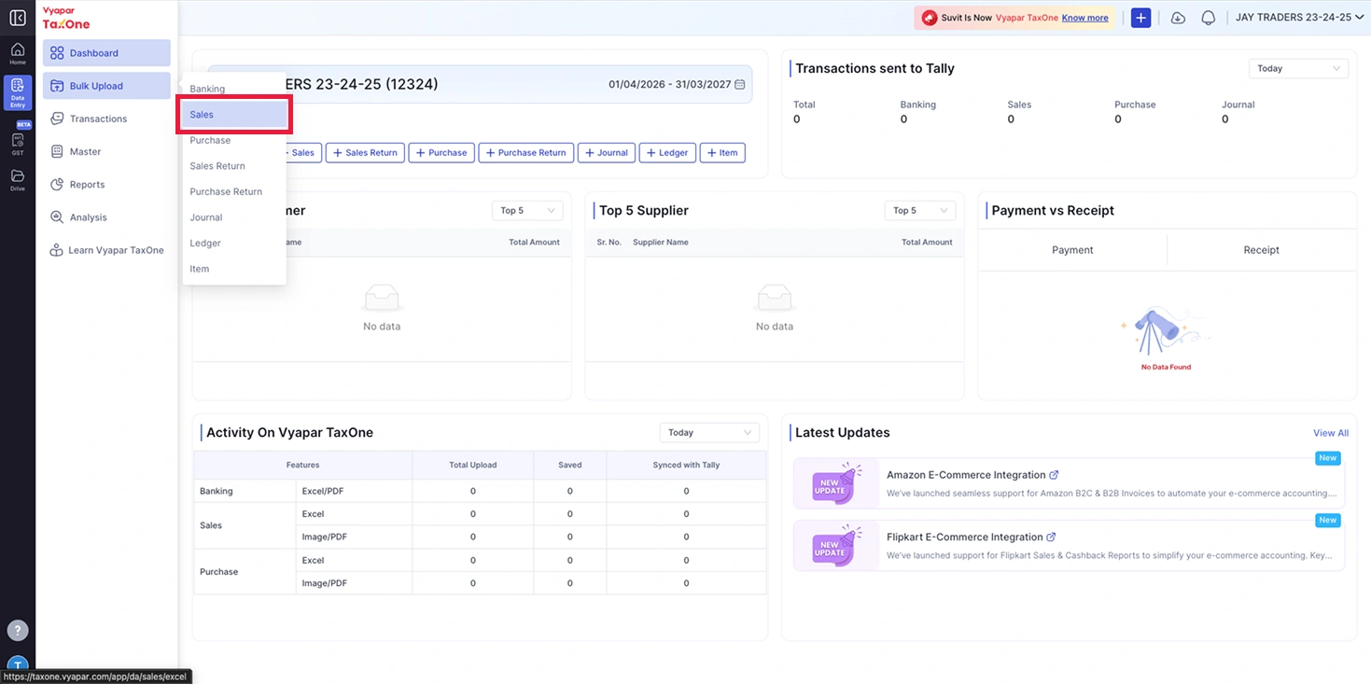Screen dimensions: 1371x684
Task: Open the Dashboard menu item
Action: point(106,53)
